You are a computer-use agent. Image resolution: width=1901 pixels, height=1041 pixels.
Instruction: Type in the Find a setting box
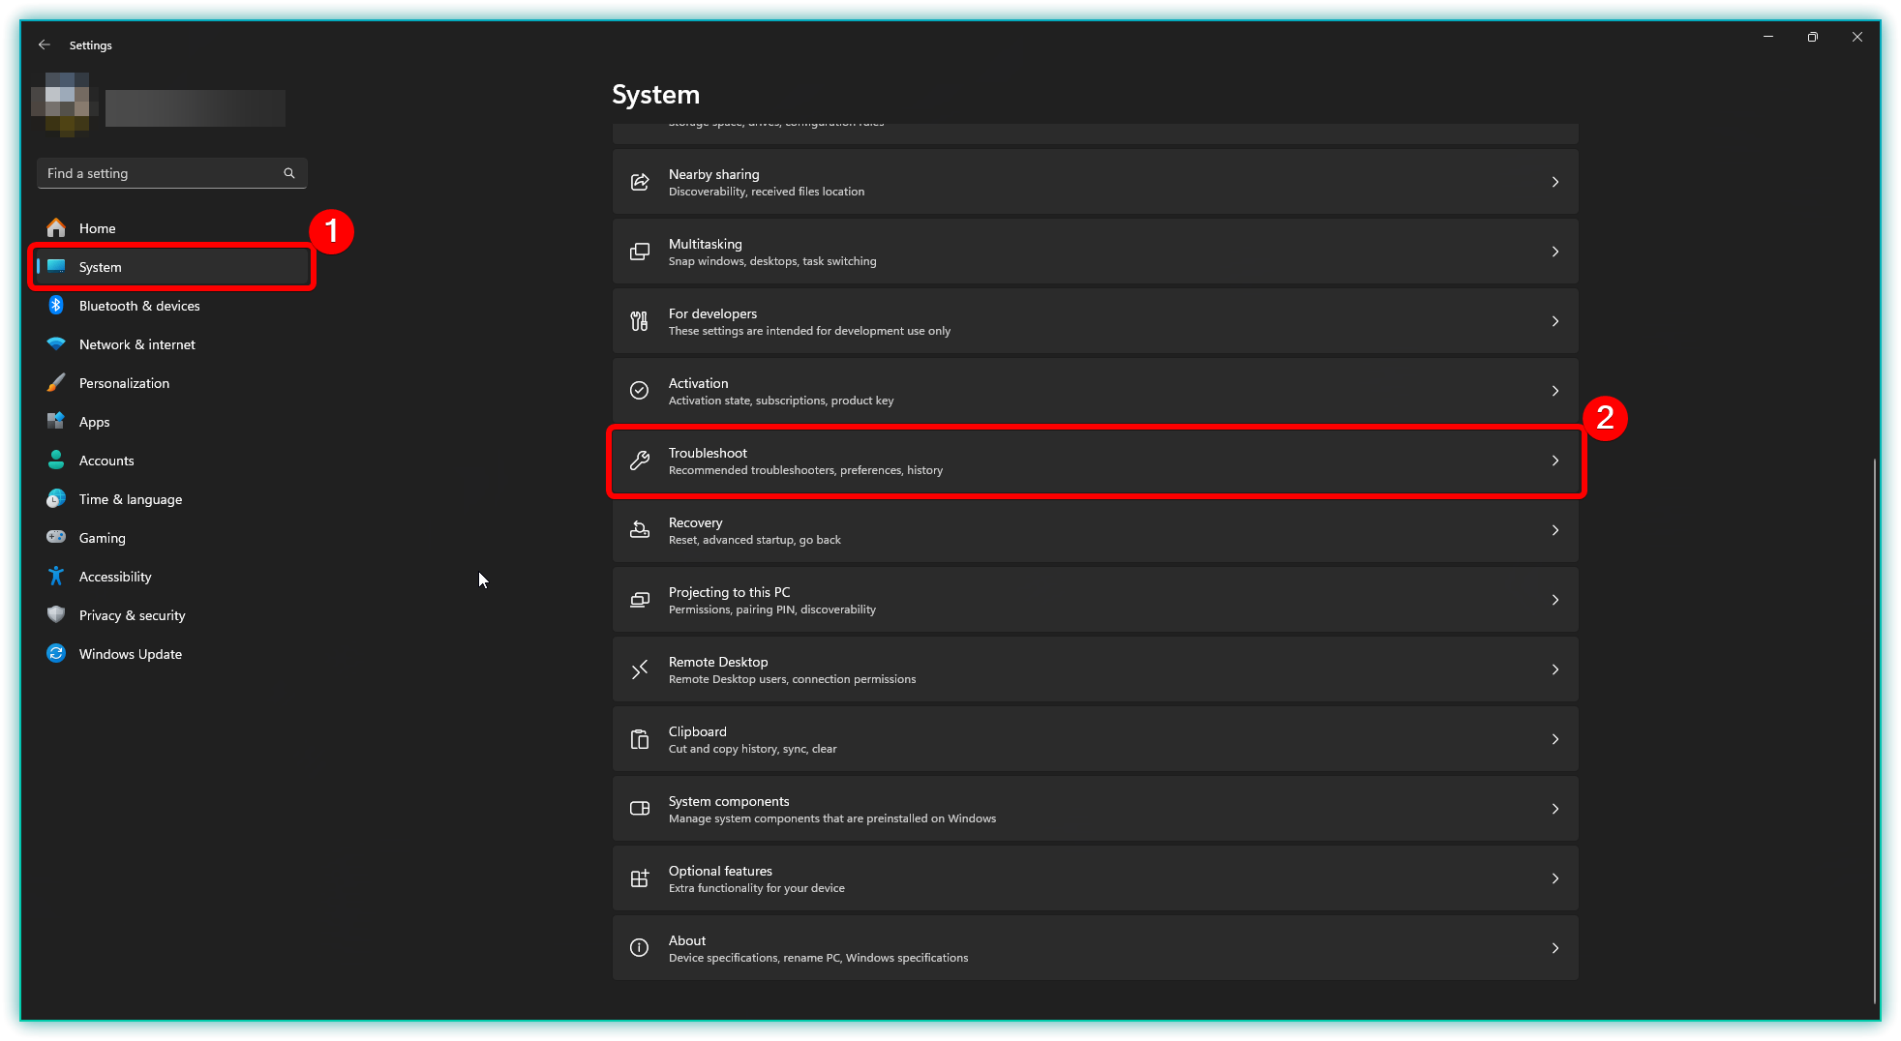160,173
